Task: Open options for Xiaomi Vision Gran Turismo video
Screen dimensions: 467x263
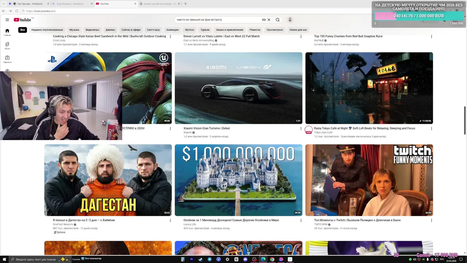Action: [x=301, y=129]
